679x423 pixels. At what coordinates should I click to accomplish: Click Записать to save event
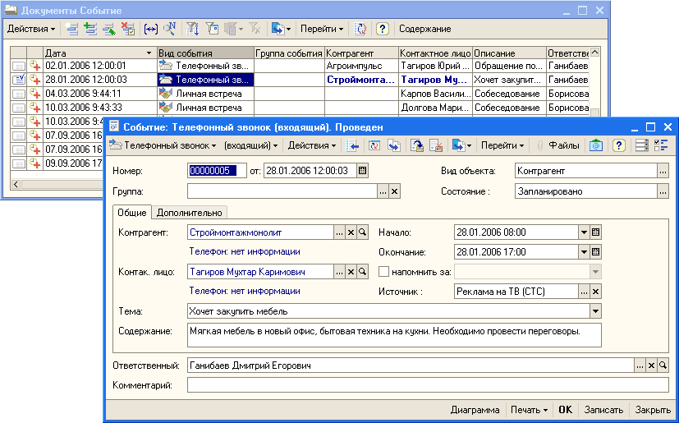click(603, 410)
